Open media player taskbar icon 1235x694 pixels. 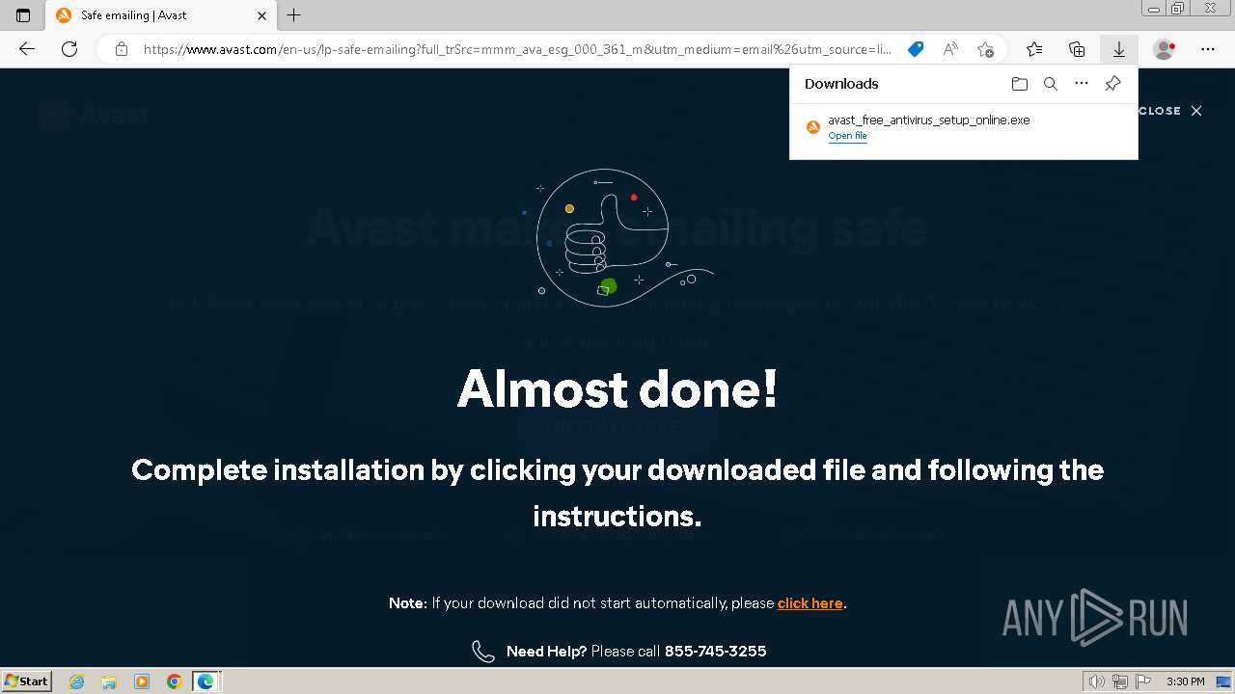coord(142,681)
